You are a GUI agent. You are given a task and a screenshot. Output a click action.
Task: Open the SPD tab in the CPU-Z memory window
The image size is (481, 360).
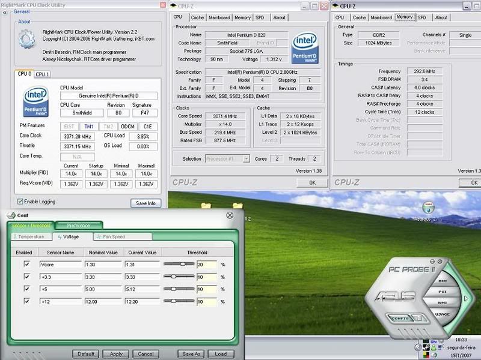click(x=422, y=18)
